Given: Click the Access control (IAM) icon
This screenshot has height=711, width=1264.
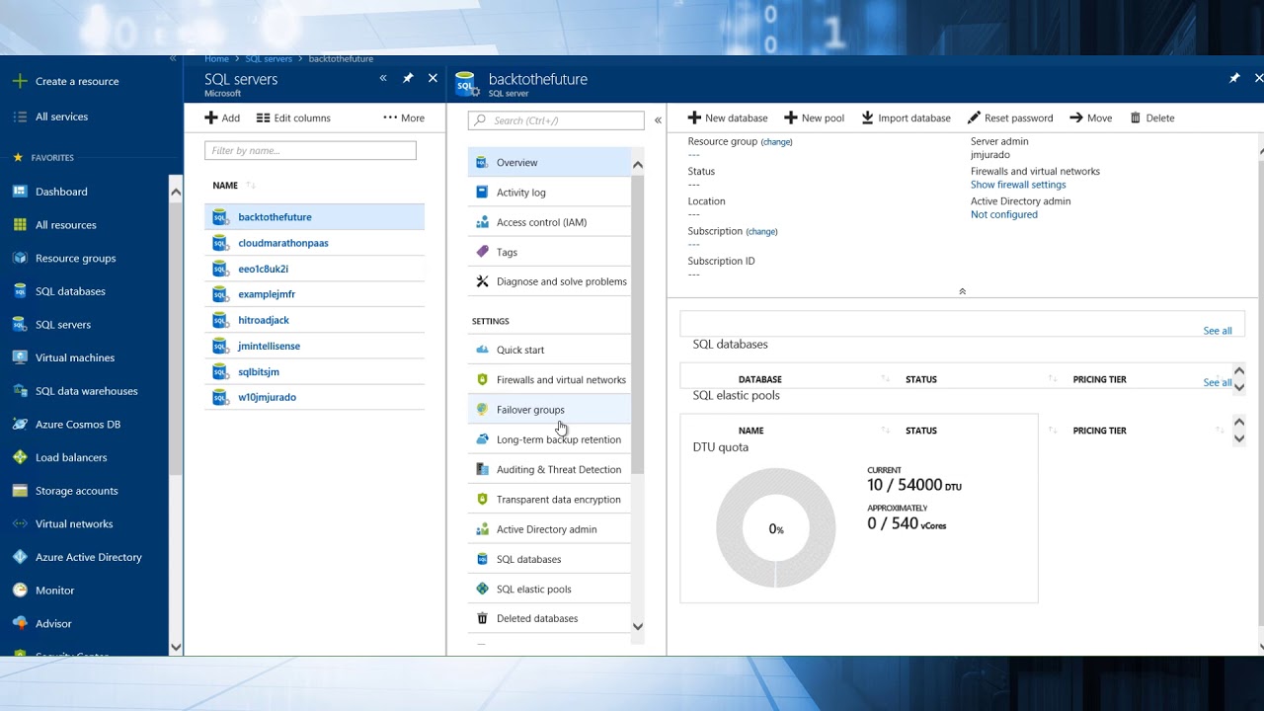Looking at the screenshot, I should tap(482, 222).
